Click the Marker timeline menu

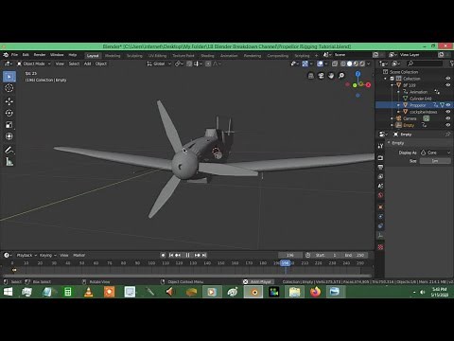tap(79, 255)
